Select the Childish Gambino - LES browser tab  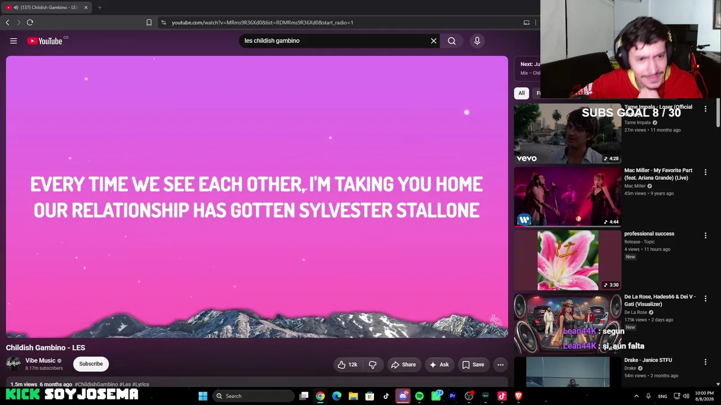[47, 7]
